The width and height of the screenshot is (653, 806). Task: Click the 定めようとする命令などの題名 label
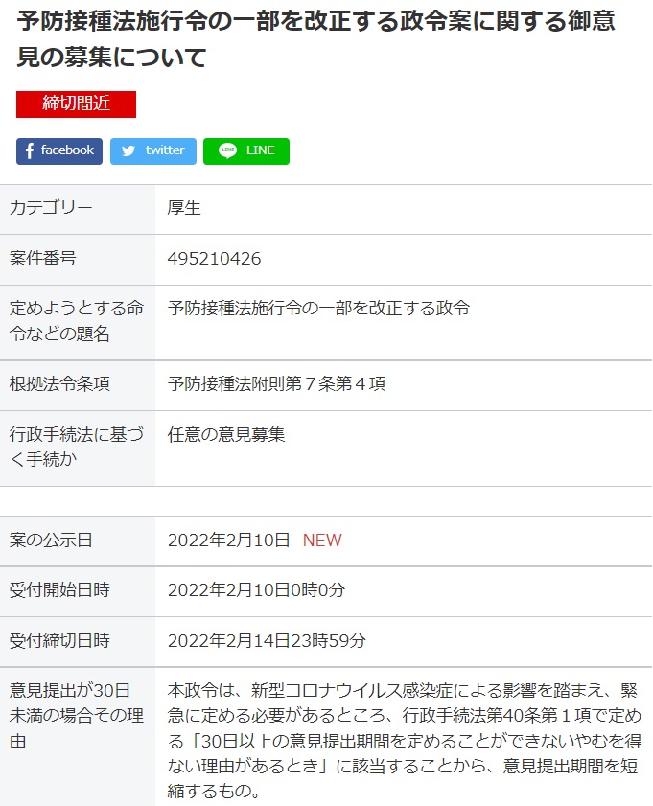[x=77, y=321]
